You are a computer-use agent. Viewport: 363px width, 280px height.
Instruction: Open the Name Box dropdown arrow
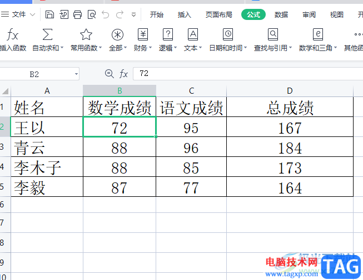tap(76, 74)
